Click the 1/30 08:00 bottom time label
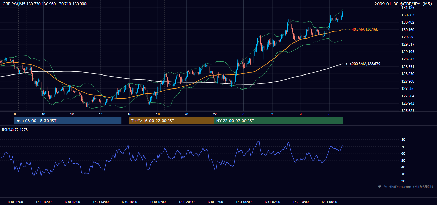437x205 pixels. [15, 202]
